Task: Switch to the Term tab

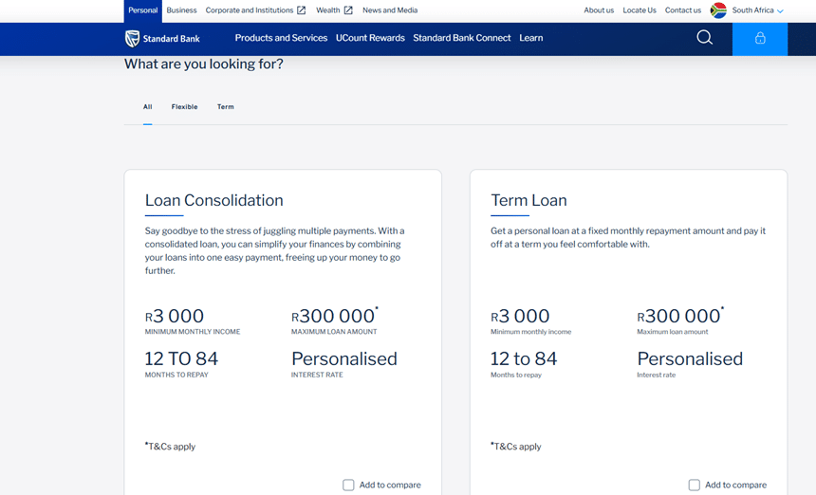Action: point(225,107)
